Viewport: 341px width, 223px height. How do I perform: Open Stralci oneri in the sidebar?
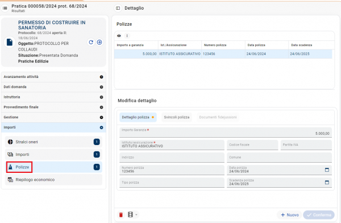(53, 142)
